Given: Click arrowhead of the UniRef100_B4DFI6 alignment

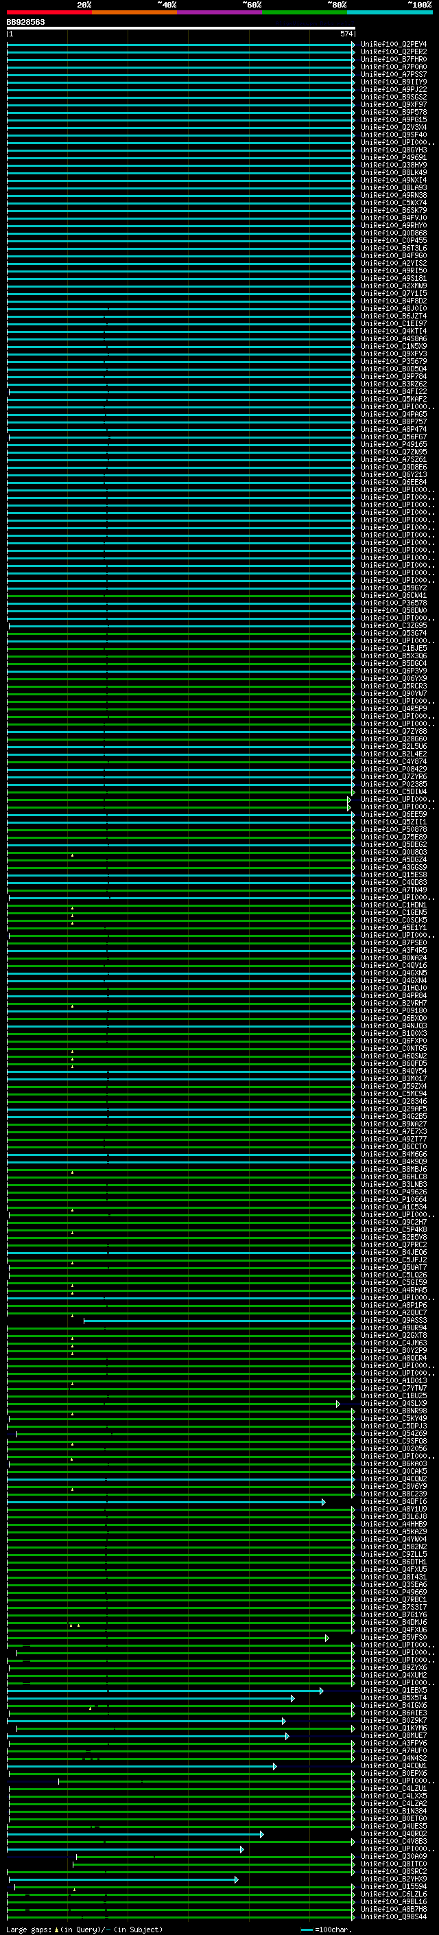Looking at the screenshot, I should click(x=324, y=1503).
